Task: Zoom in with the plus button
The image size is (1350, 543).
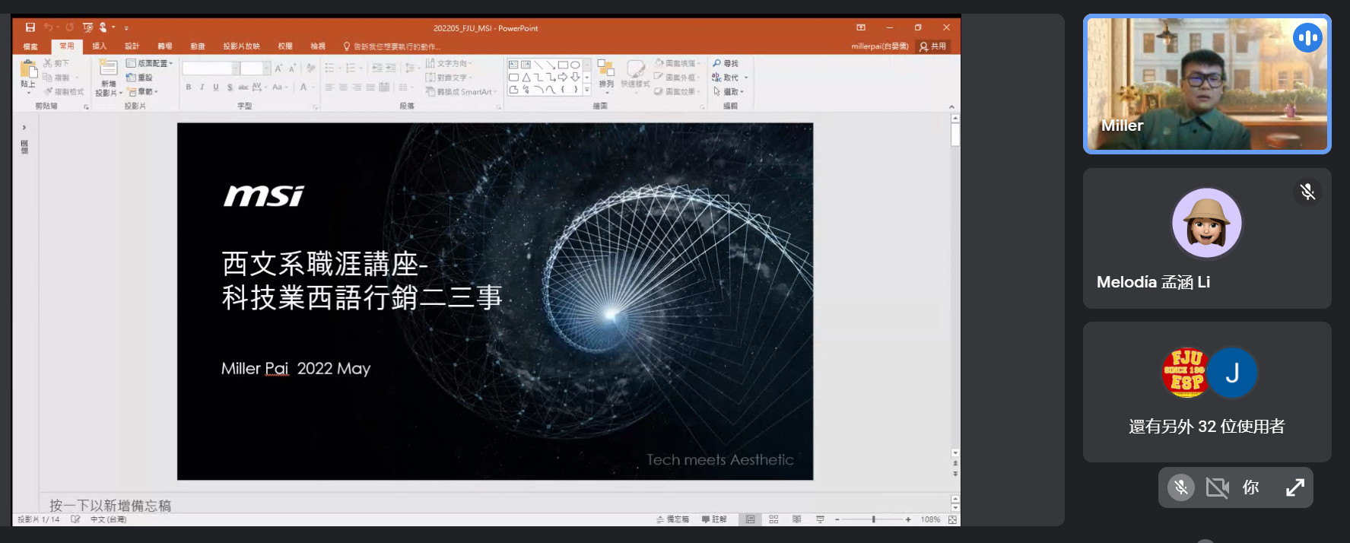Action: 908,519
